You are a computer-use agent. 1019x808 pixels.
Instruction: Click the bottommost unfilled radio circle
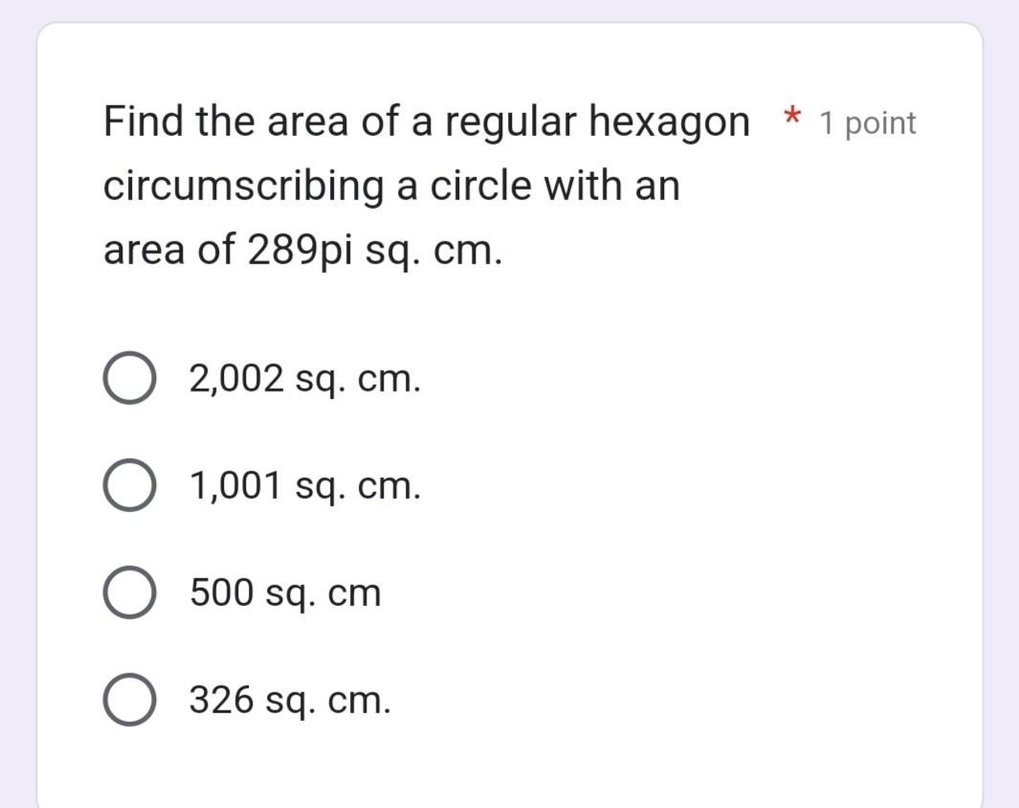(130, 700)
